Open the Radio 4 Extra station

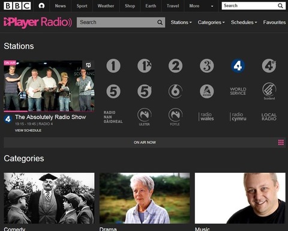pos(269,66)
